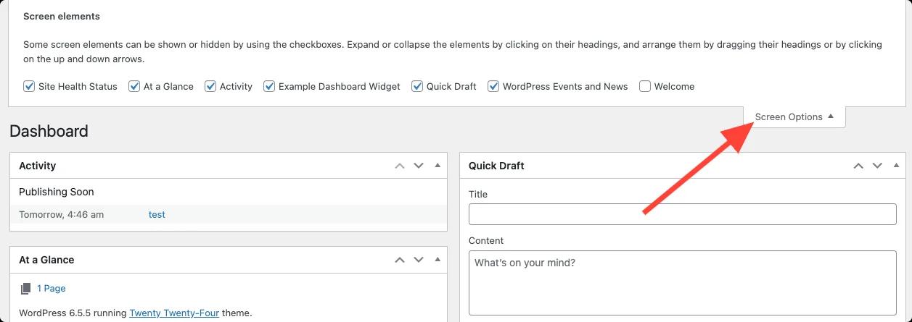Viewport: 912px width, 322px height.
Task: Collapse the Screen Options tab
Action: [x=794, y=116]
